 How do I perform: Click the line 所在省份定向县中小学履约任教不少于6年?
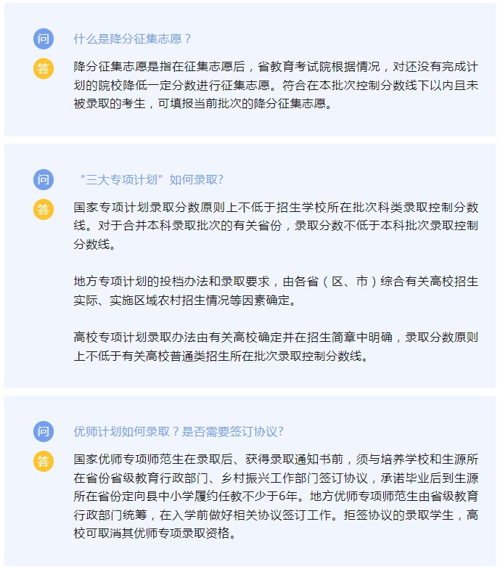pos(276,496)
